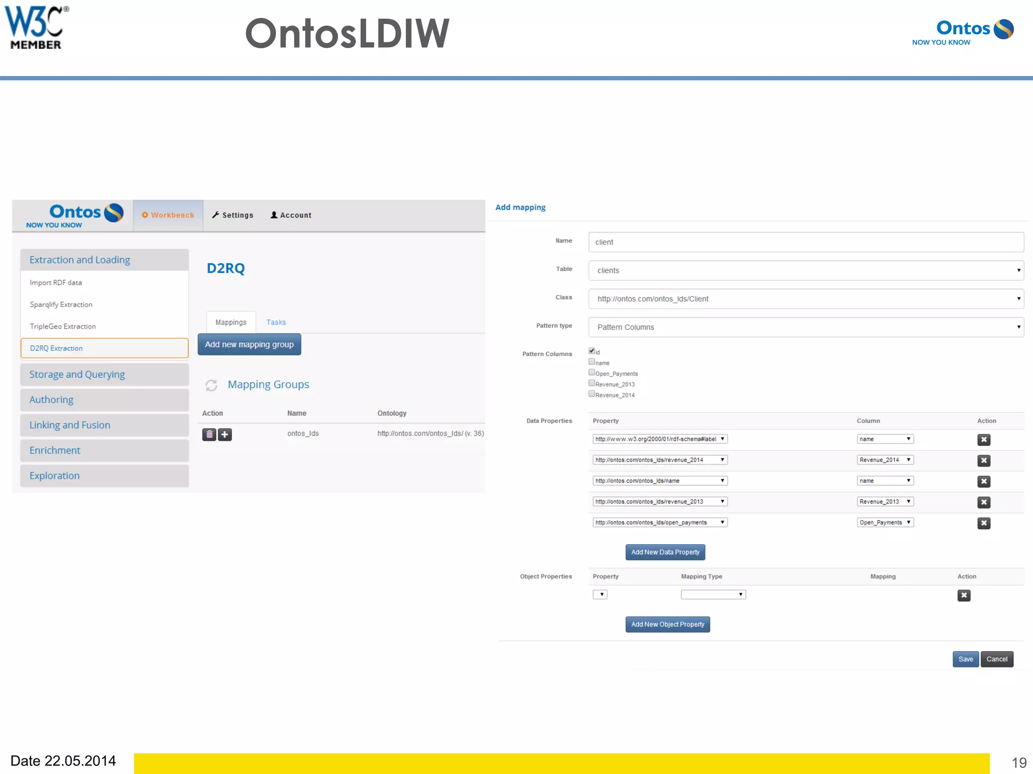Viewport: 1033px width, 774px height.
Task: Save the mapping
Action: tap(965, 659)
